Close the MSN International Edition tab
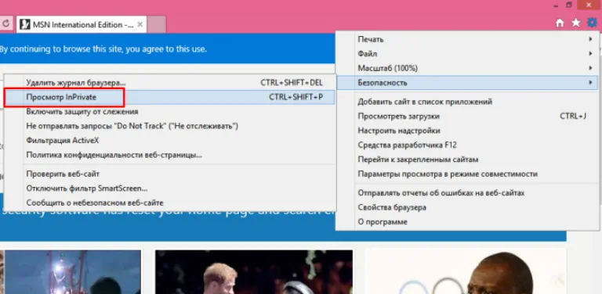602x294 pixels. [140, 24]
